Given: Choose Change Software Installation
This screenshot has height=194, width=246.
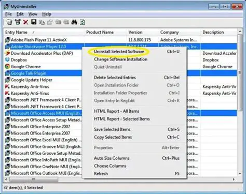Looking at the screenshot, I should click(x=120, y=59).
